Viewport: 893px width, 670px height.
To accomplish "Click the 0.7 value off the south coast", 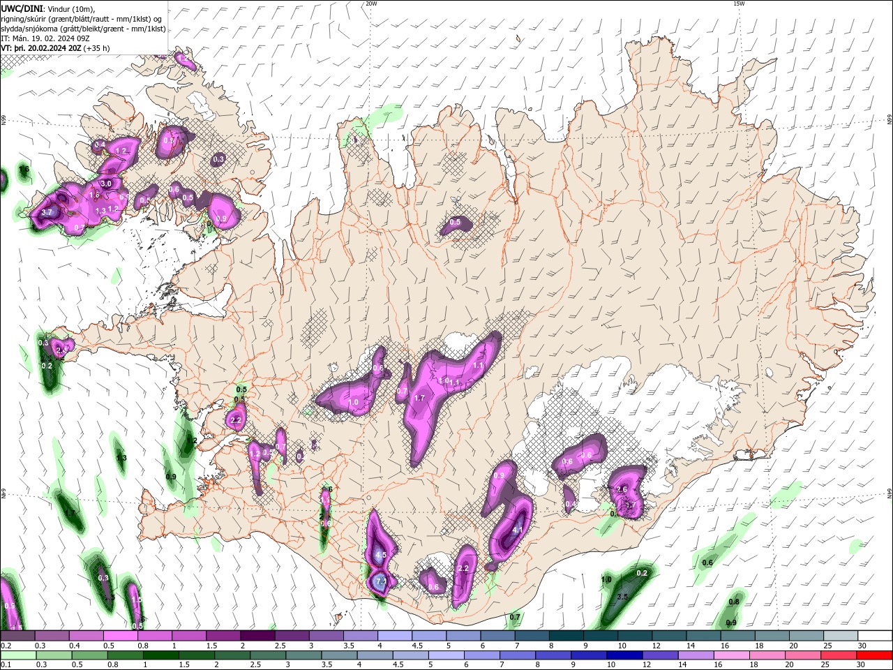I will 515,617.
